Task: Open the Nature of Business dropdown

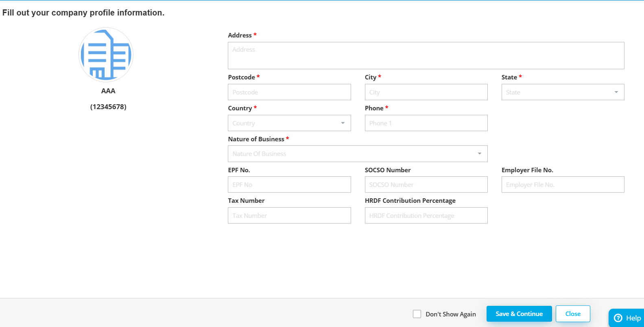Action: (358, 154)
